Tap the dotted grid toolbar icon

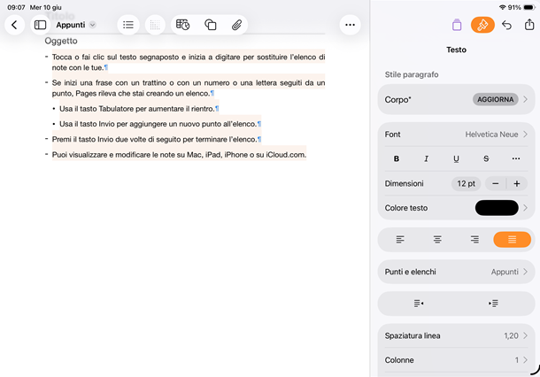[155, 25]
